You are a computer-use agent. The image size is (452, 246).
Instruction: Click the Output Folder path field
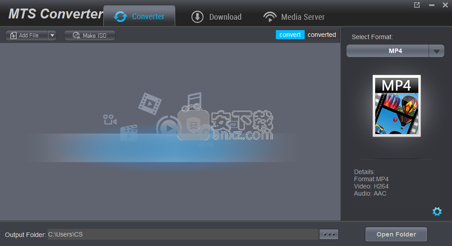pos(183,234)
